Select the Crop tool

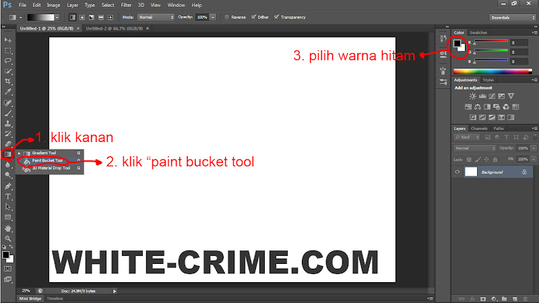point(8,81)
